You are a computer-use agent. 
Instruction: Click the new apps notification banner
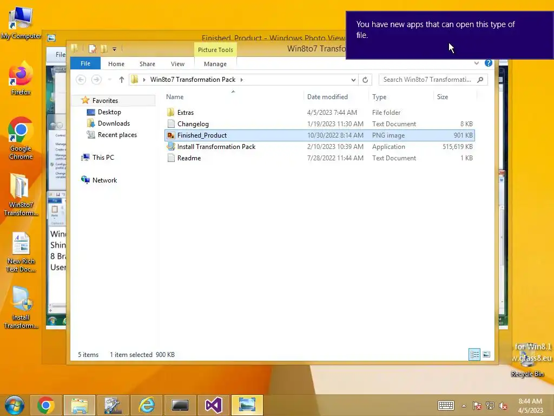450,35
